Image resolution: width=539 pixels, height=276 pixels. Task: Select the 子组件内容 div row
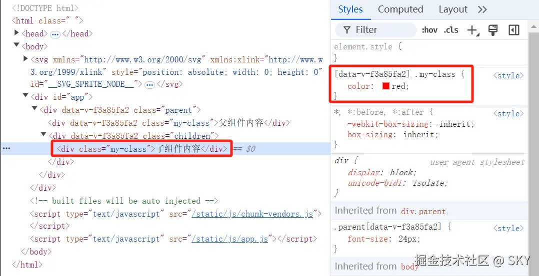pos(165,149)
